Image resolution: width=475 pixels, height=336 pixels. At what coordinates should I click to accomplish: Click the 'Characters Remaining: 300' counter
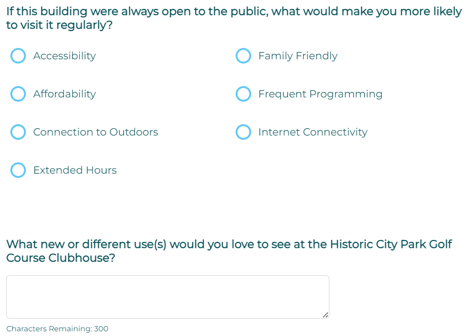[x=57, y=329]
